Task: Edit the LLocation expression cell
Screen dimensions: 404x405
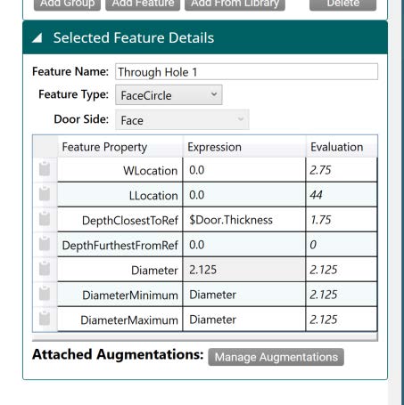Action: [x=244, y=195]
